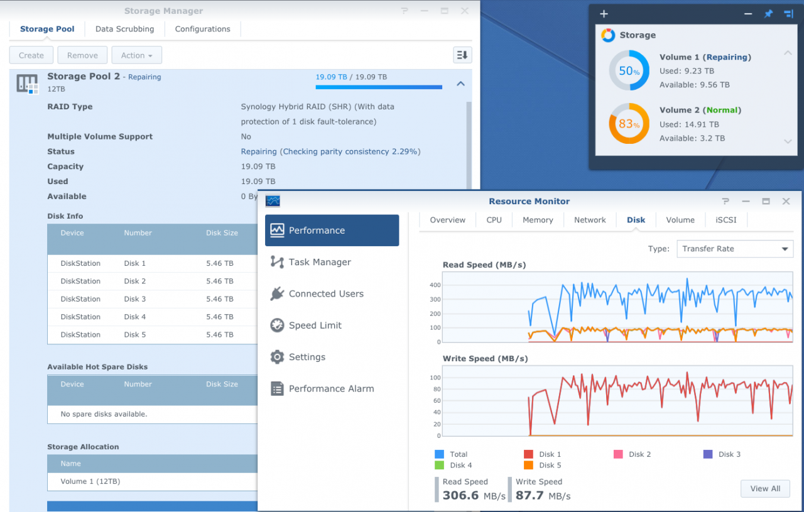Viewport: 804px width, 512px height.
Task: Select the Performance panel in Resource Monitor
Action: pyautogui.click(x=317, y=230)
